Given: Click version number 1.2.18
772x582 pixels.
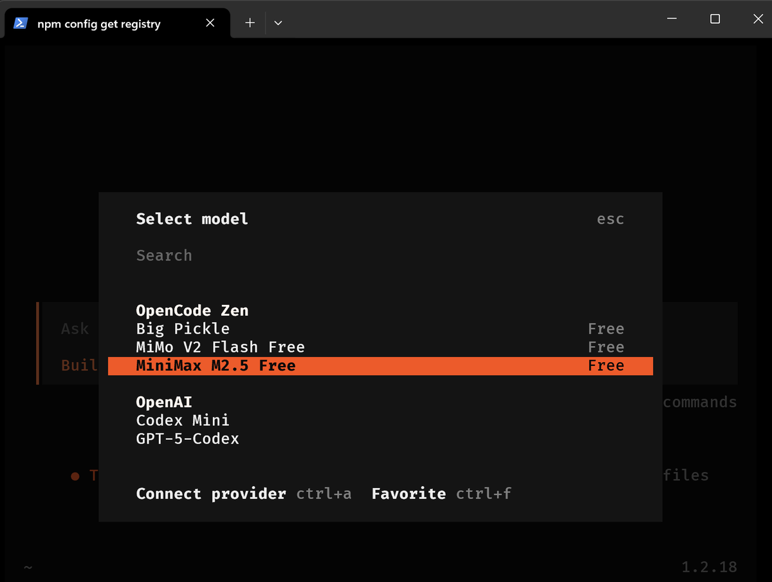Looking at the screenshot, I should 709,567.
